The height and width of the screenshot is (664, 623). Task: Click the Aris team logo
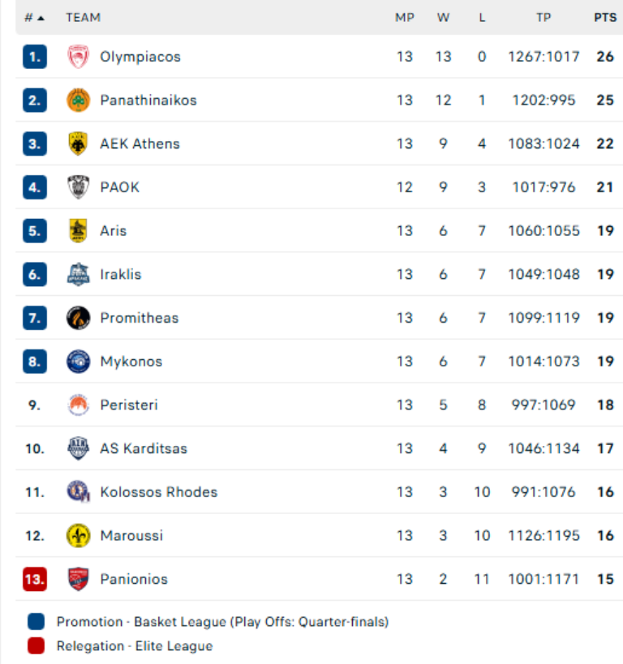point(78,231)
